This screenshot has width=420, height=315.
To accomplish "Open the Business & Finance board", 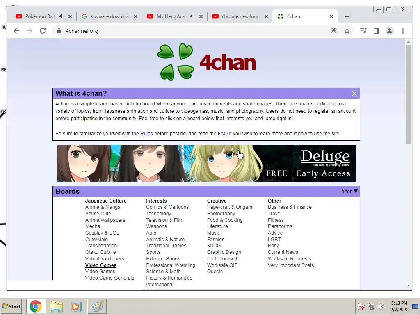I will pos(290,207).
